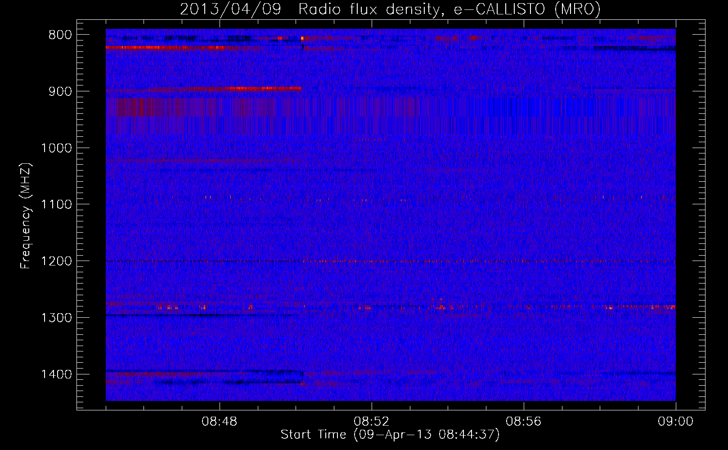
Task: Click the plot title 'Radio flux density, e-CALLISTO (MRO)'
Action: tap(449, 9)
